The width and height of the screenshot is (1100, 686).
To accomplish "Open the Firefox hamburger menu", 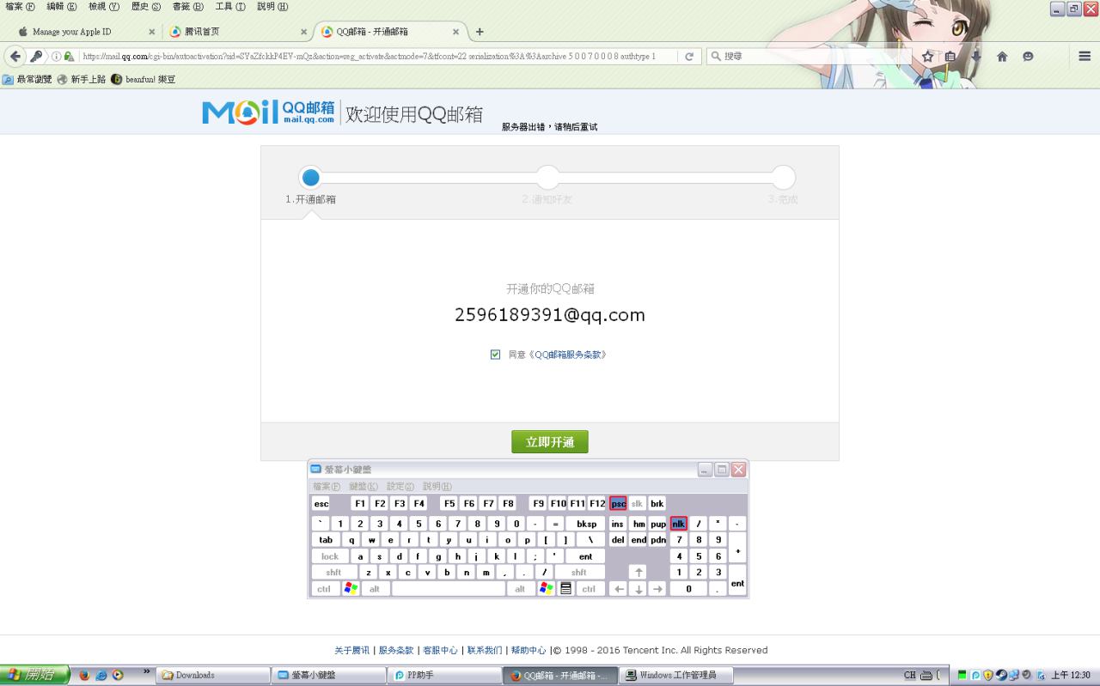I will pyautogui.click(x=1085, y=57).
